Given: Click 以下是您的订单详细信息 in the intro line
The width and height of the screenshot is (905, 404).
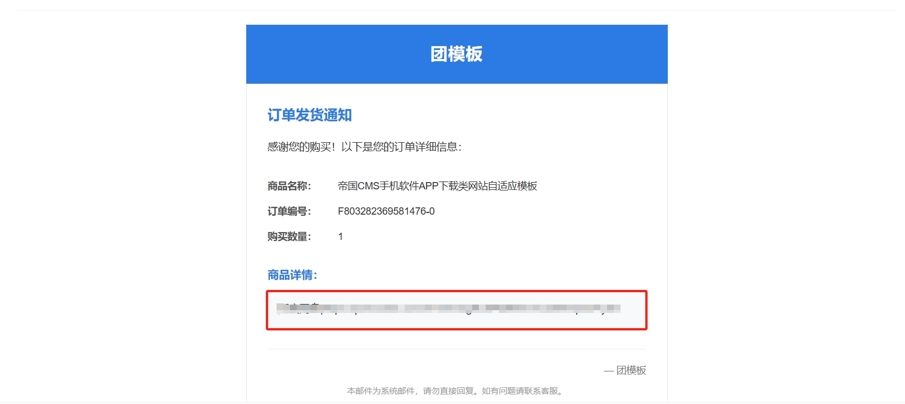Looking at the screenshot, I should click(401, 147).
